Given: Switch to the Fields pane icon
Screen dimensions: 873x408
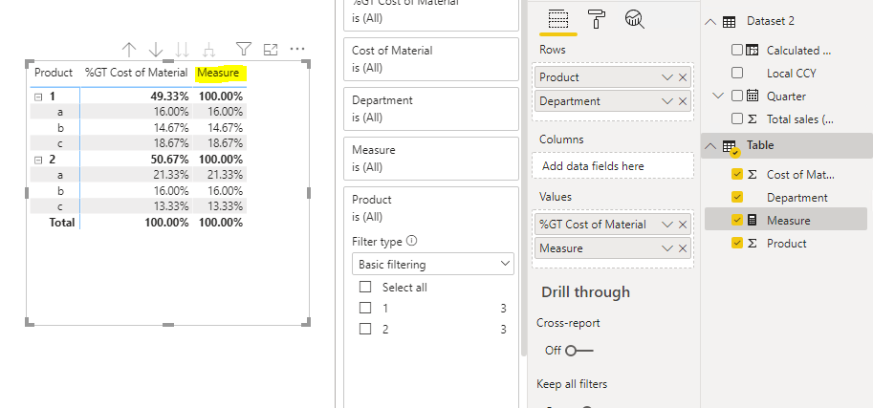Looking at the screenshot, I should click(557, 19).
